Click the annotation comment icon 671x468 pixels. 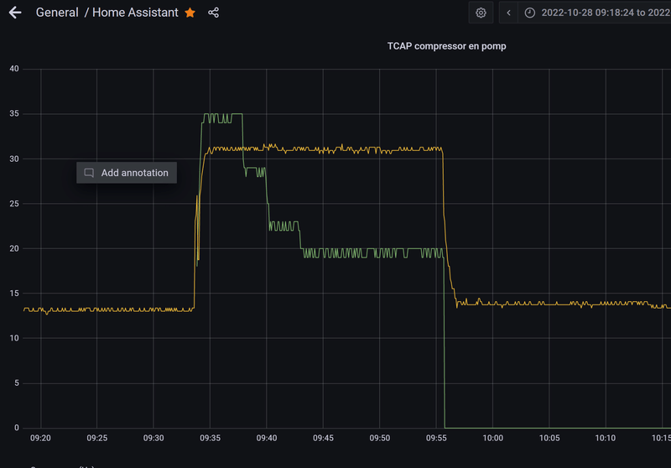click(x=89, y=173)
